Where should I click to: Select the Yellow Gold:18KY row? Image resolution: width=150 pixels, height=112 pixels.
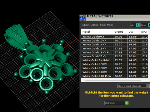(115, 49)
